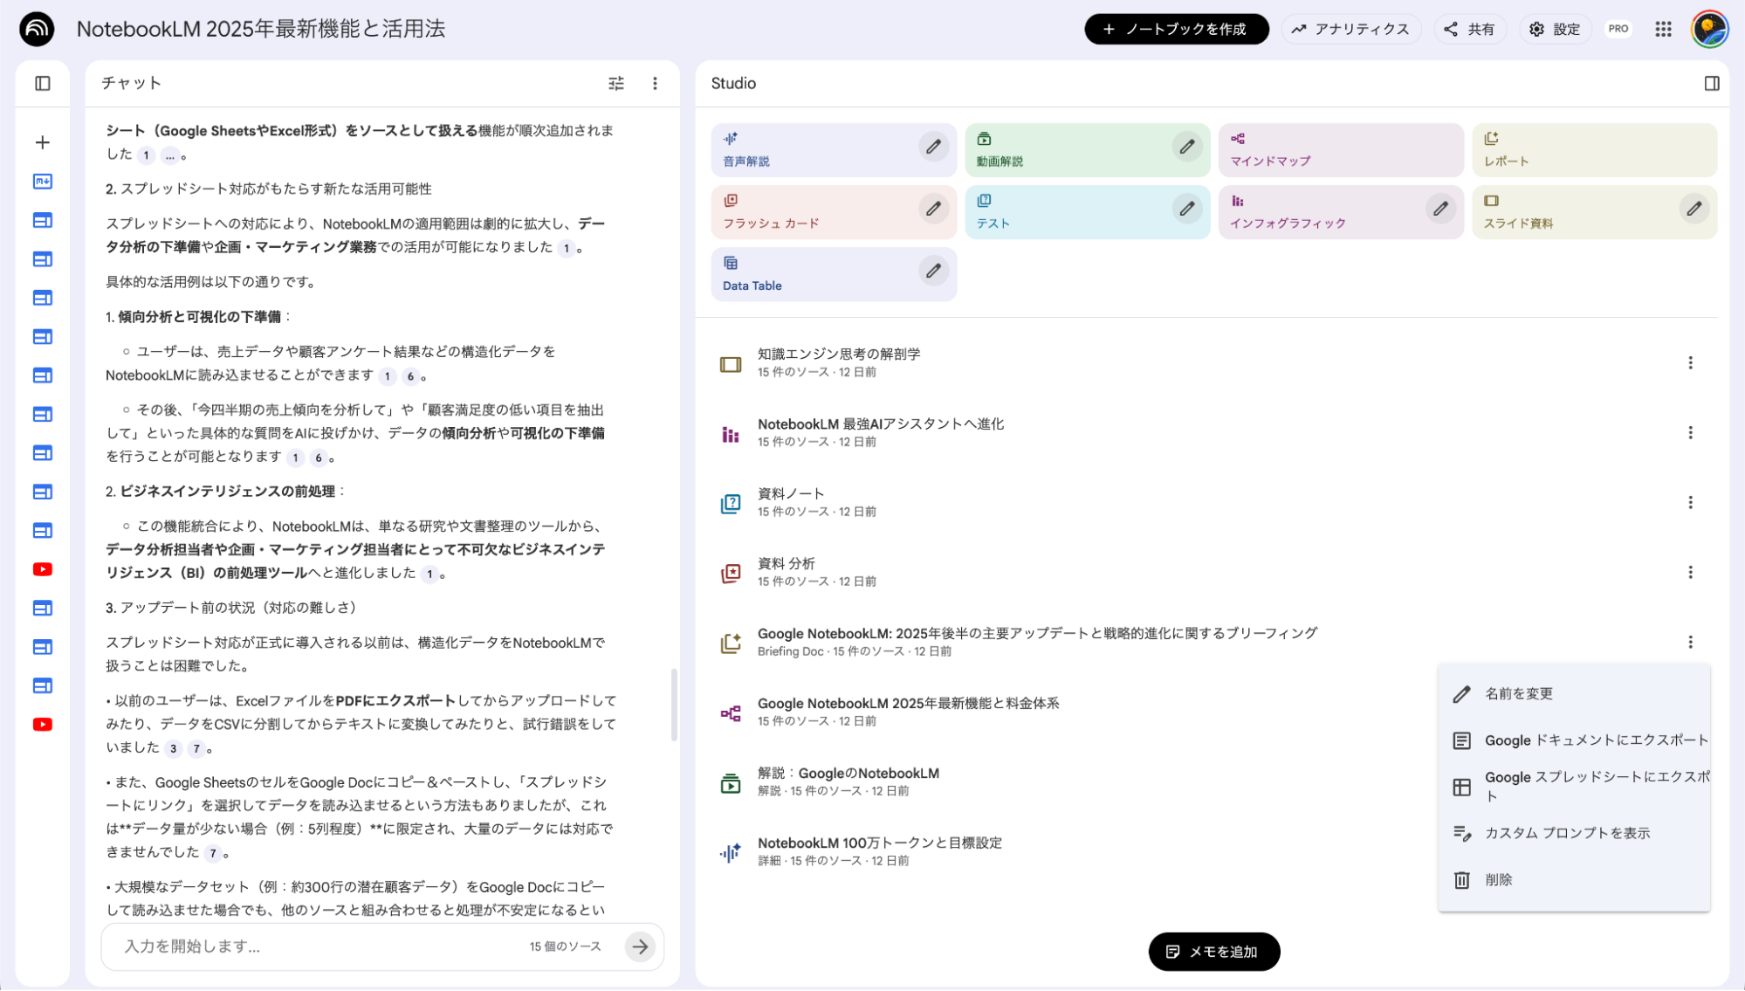Click the ノートブックを作成 button
Screen dimensions: 1745x991
(x=1176, y=28)
